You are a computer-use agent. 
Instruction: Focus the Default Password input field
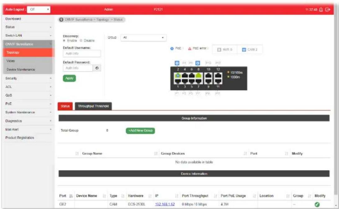pos(78,68)
